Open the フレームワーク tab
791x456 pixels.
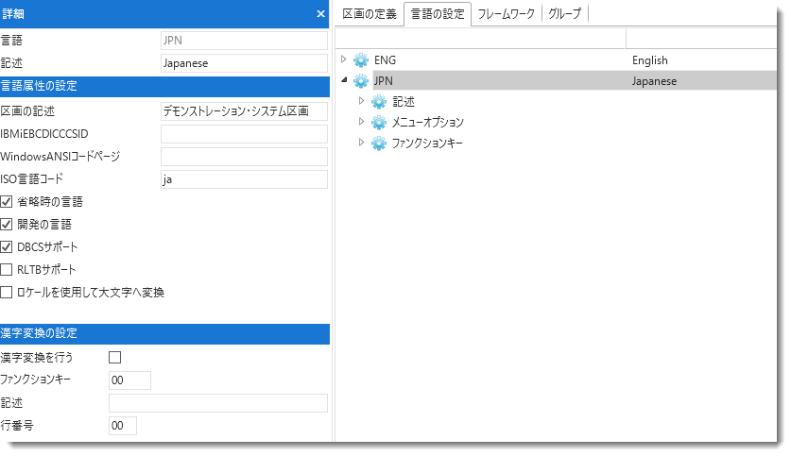506,13
